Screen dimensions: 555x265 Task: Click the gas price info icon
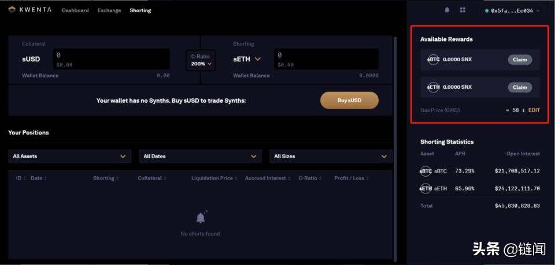[x=524, y=110]
